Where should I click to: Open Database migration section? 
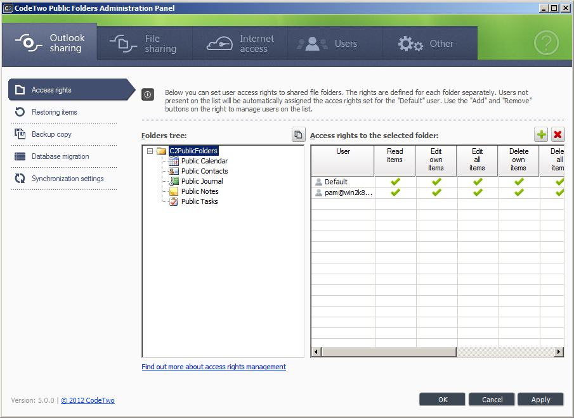[60, 156]
